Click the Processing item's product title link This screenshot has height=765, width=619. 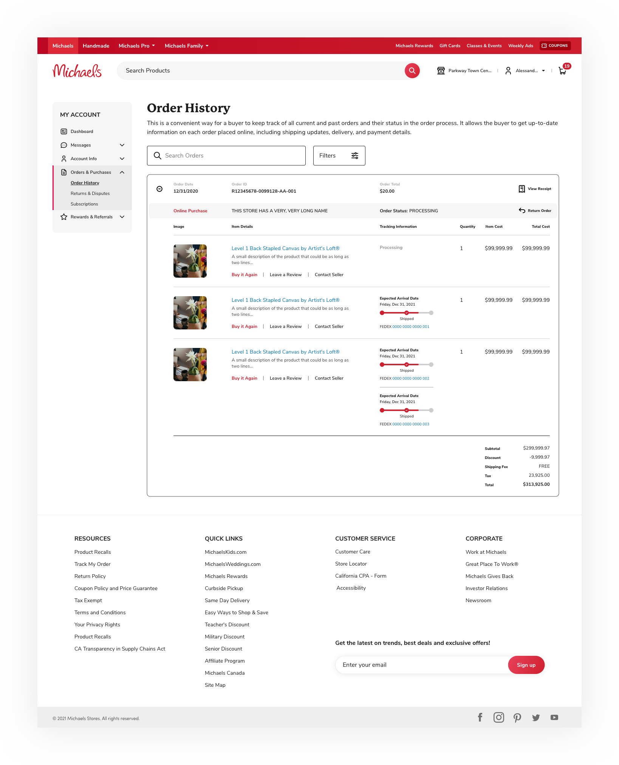(286, 248)
